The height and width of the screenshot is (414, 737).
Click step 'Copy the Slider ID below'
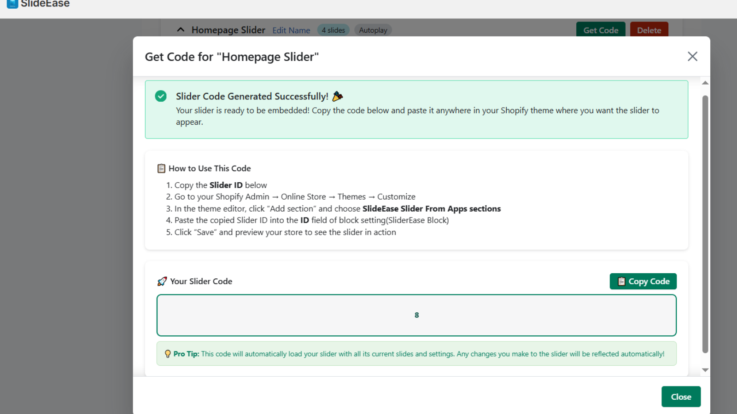221,185
